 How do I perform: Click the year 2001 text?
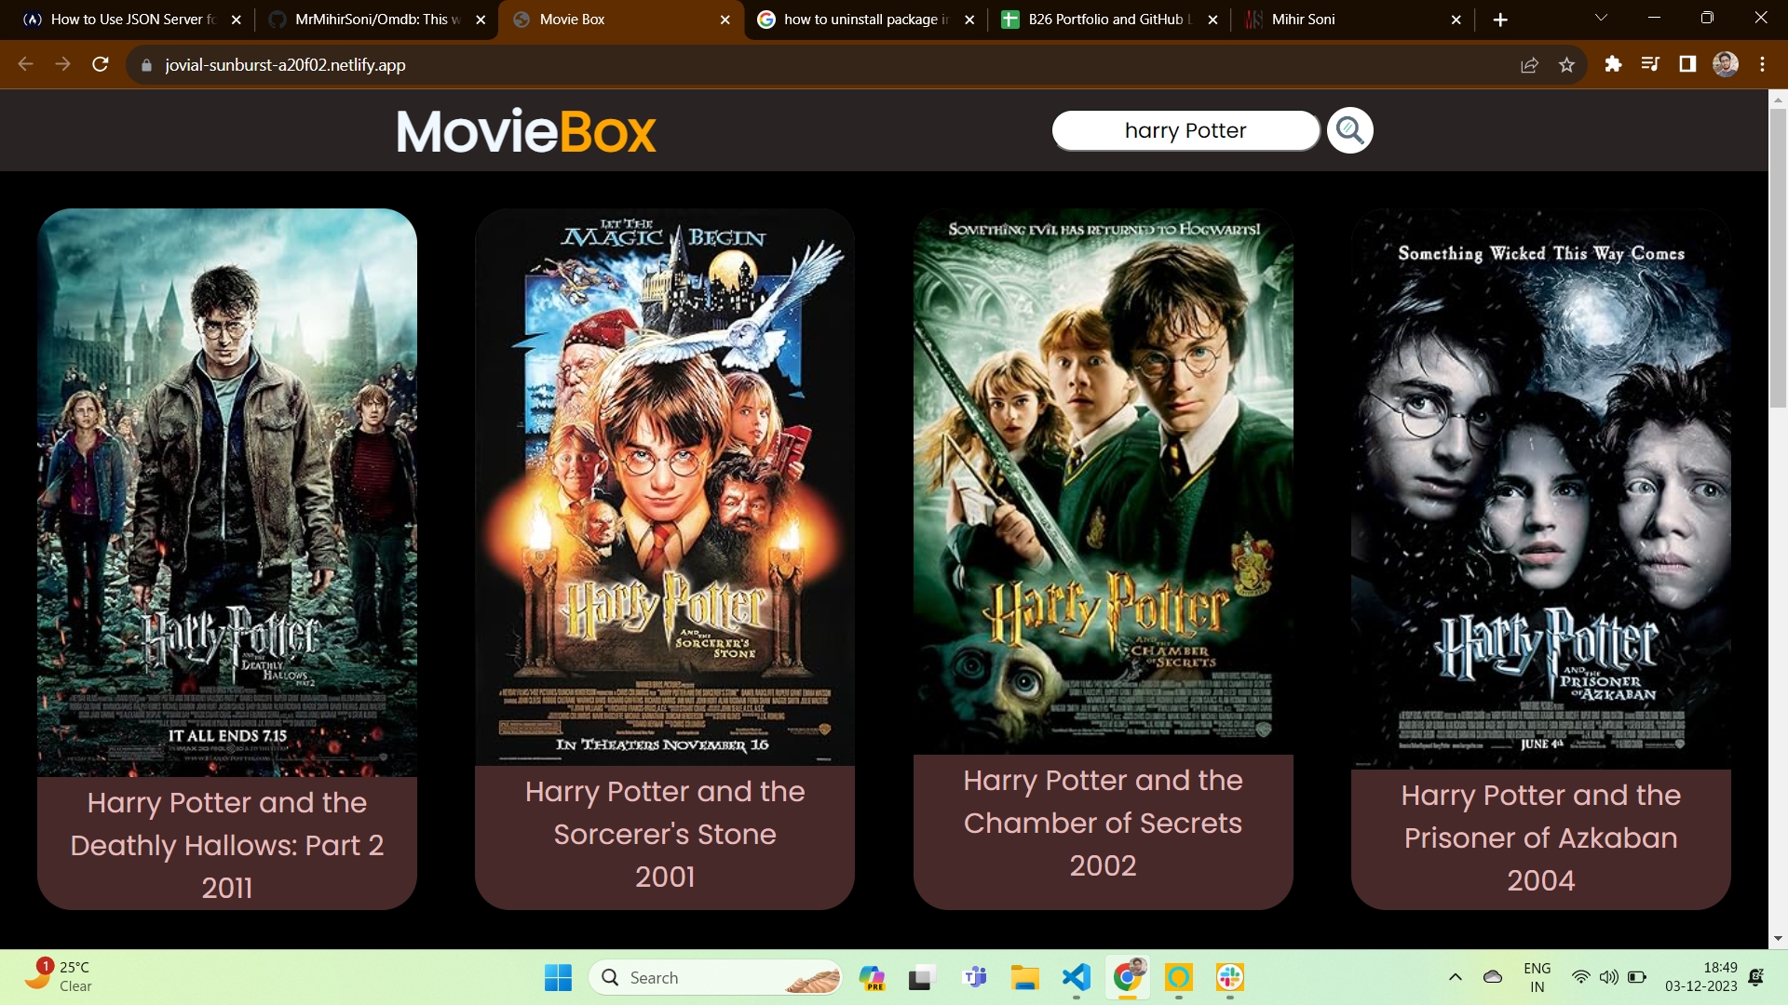[665, 878]
